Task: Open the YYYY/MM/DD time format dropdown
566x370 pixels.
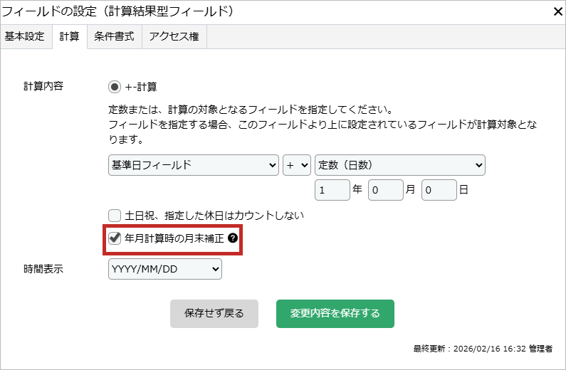Action: tap(164, 269)
